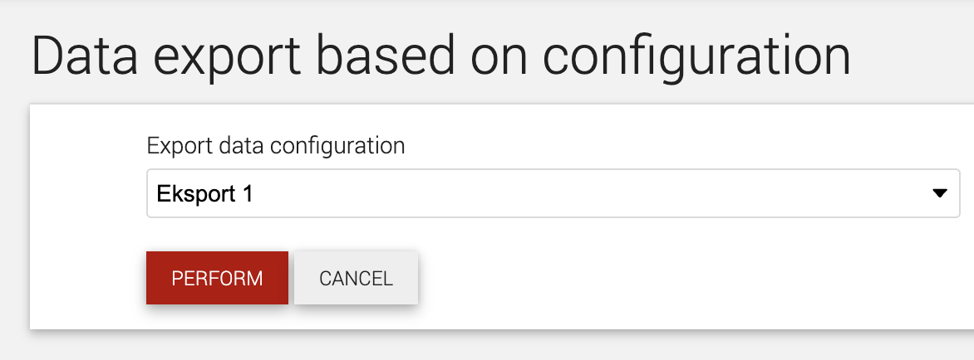Select the Eksport 1 combo box

click(x=553, y=193)
